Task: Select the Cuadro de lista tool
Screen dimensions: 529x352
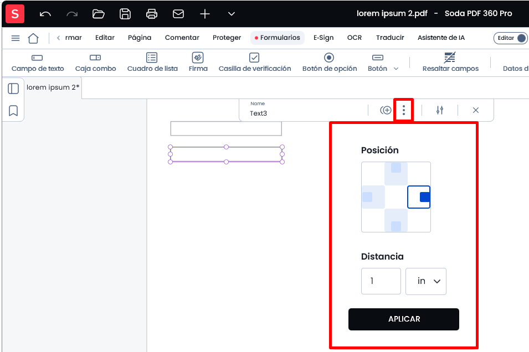Action: 152,63
